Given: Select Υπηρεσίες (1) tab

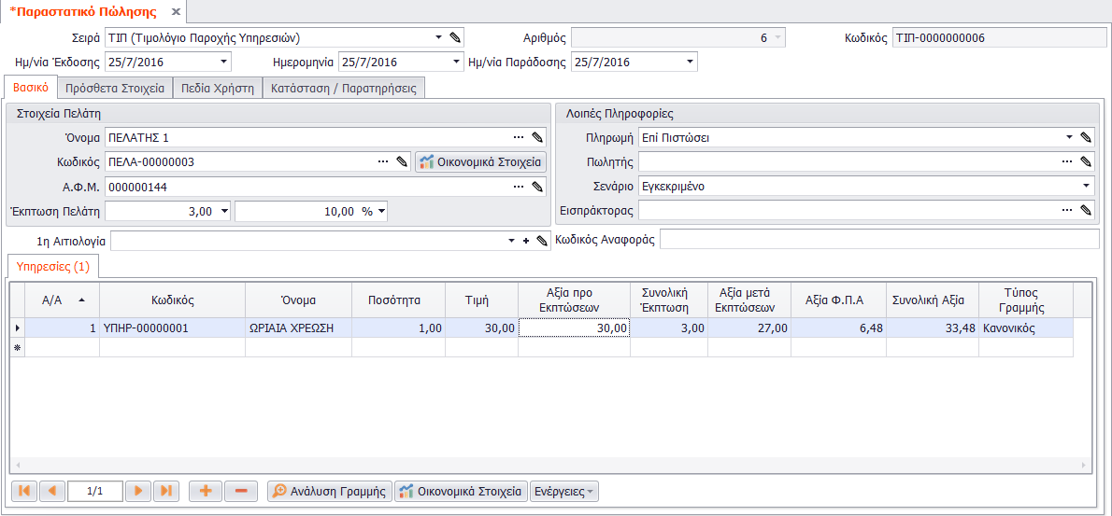Looking at the screenshot, I should (52, 267).
